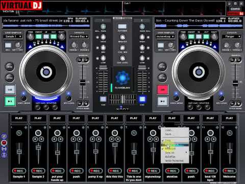Screen dimensions: 245x184
Task: Click PLAY button above Sample 1
Action: point(19,118)
